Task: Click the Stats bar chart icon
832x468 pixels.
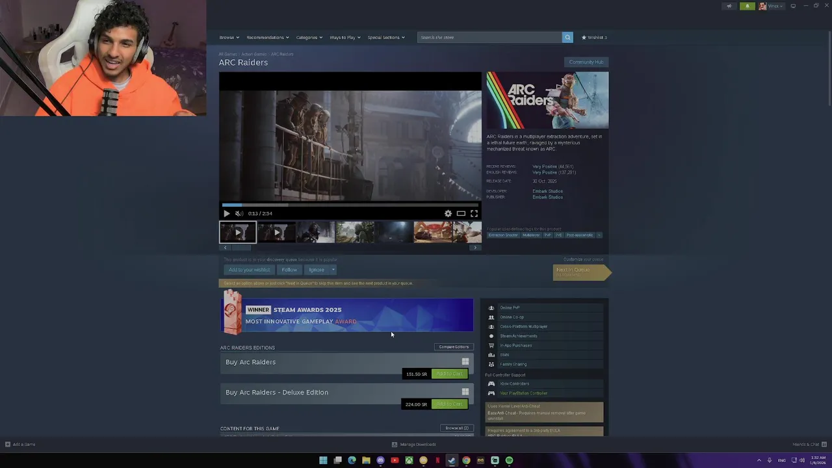Action: click(x=491, y=355)
